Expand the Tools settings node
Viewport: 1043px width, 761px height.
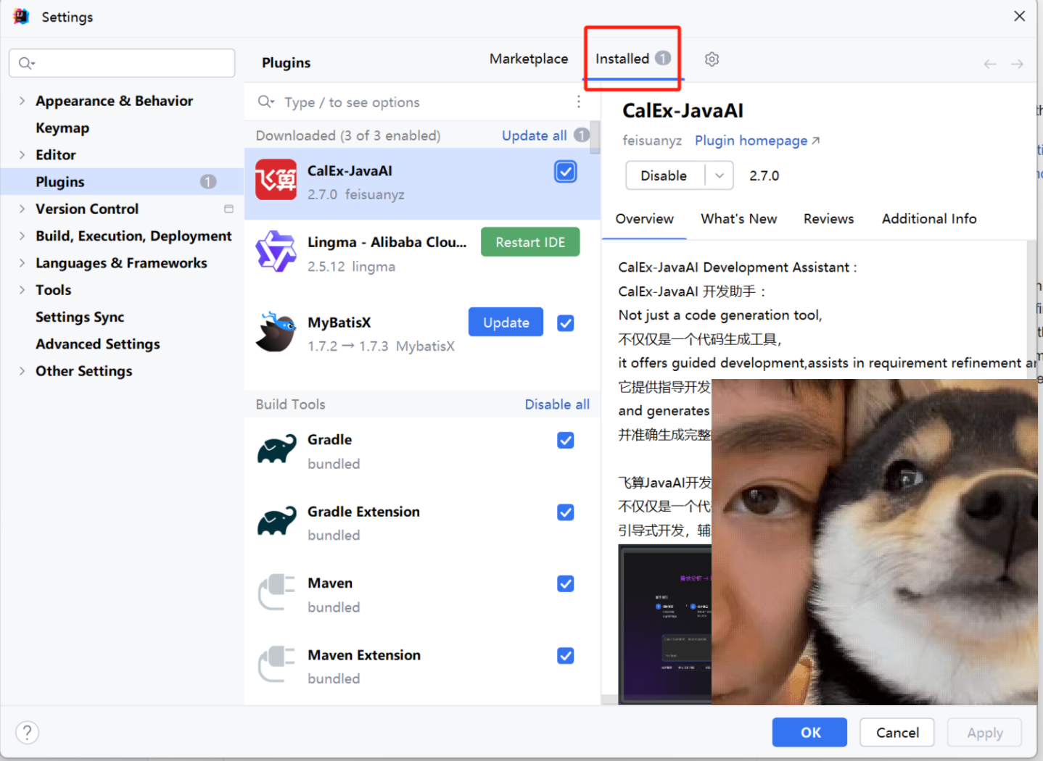(22, 290)
